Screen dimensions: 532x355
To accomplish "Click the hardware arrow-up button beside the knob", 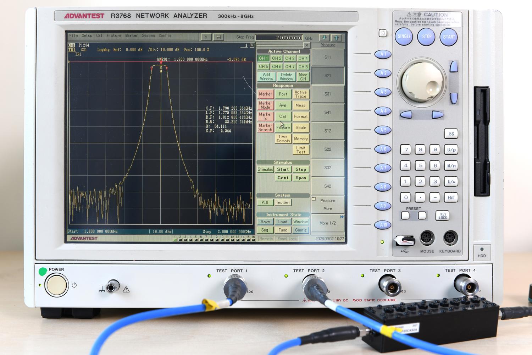I will tap(454, 66).
